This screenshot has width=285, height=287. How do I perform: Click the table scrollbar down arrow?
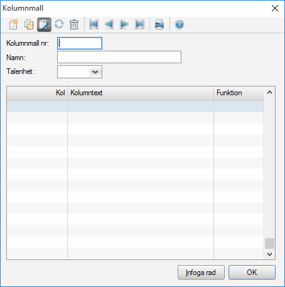pyautogui.click(x=270, y=254)
